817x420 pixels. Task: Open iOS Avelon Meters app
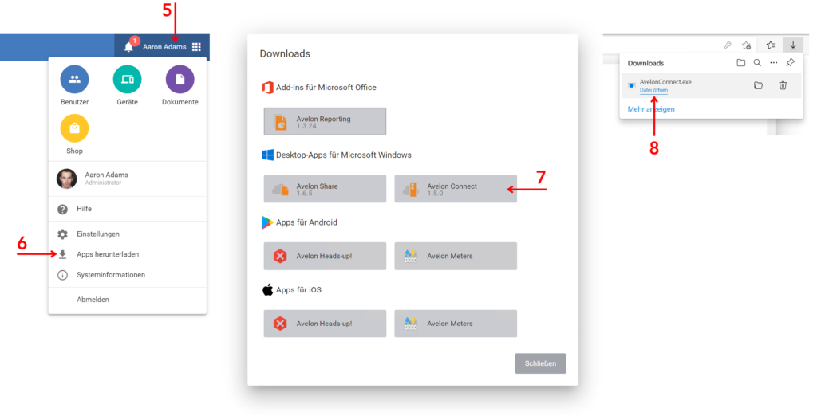click(456, 324)
